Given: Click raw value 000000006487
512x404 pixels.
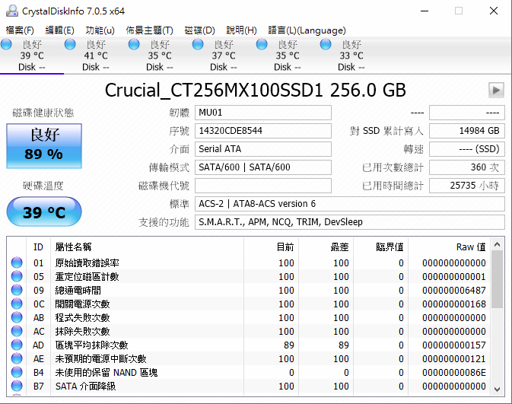Looking at the screenshot, I should tap(454, 291).
